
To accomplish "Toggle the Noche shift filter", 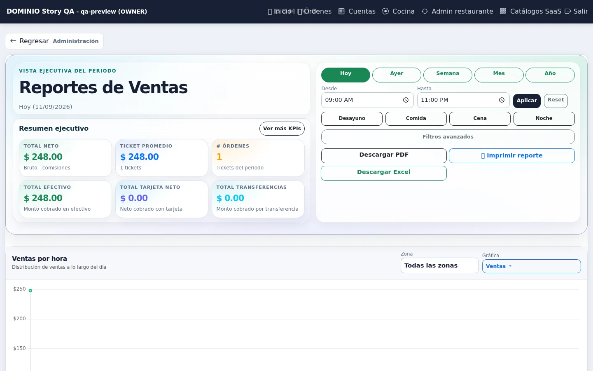I will coord(544,119).
